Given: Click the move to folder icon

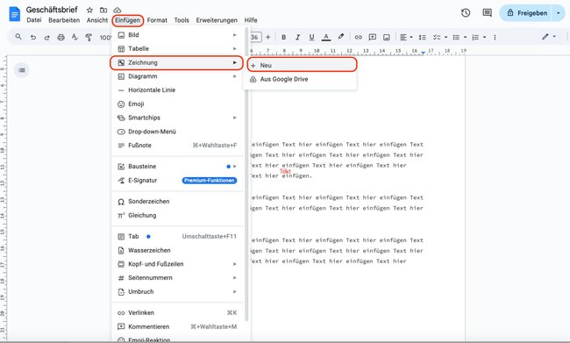Looking at the screenshot, I should point(103,11).
